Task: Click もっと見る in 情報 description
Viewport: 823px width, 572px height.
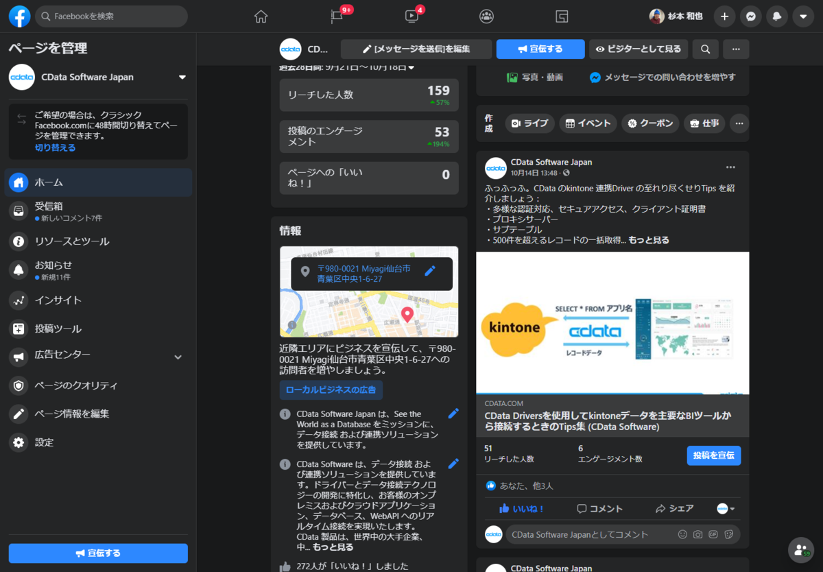Action: point(333,547)
